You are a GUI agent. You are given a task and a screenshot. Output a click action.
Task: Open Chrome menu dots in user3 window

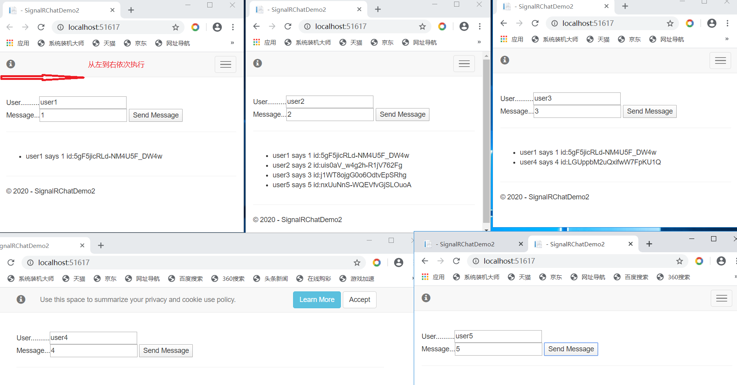(727, 23)
